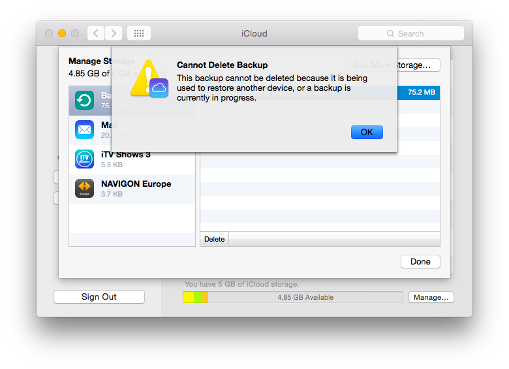Viewport: 509px width, 369px height.
Task: Go forward with the right arrow button
Action: (114, 33)
